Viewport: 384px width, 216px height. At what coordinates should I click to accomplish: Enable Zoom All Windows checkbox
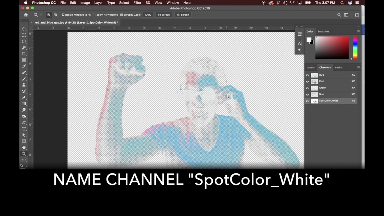tap(94, 15)
